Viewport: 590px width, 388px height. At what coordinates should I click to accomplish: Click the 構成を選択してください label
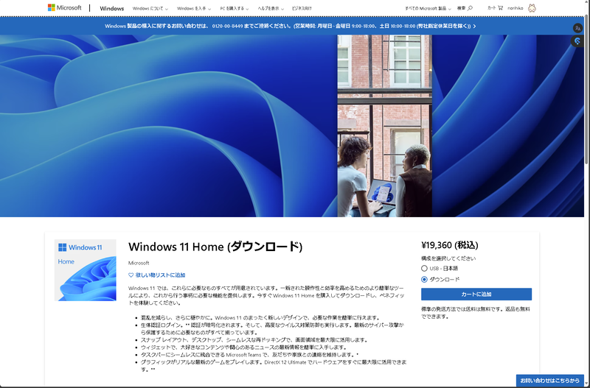[448, 258]
